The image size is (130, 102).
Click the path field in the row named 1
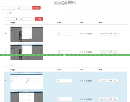point(106,81)
